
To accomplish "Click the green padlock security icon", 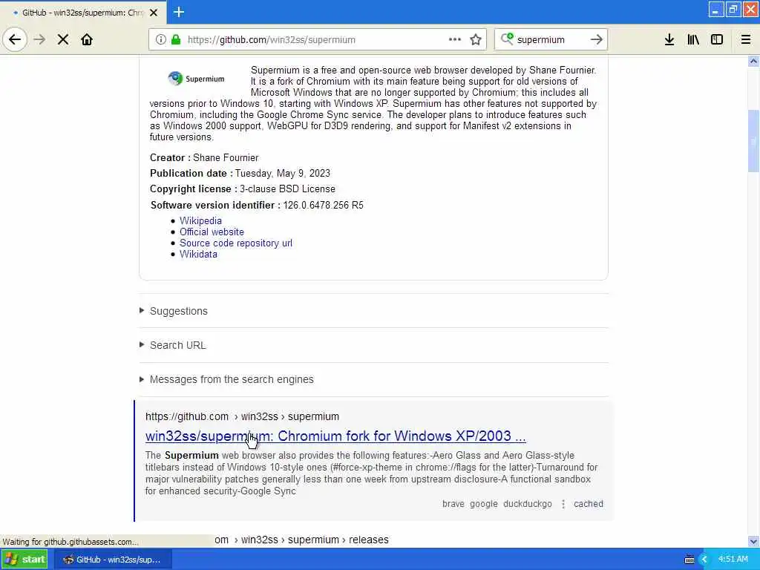I will (175, 40).
